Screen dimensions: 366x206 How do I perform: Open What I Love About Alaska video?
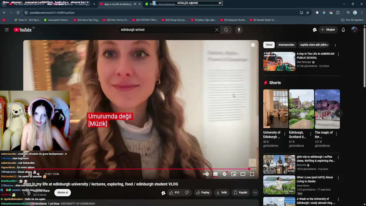pyautogui.click(x=279, y=185)
